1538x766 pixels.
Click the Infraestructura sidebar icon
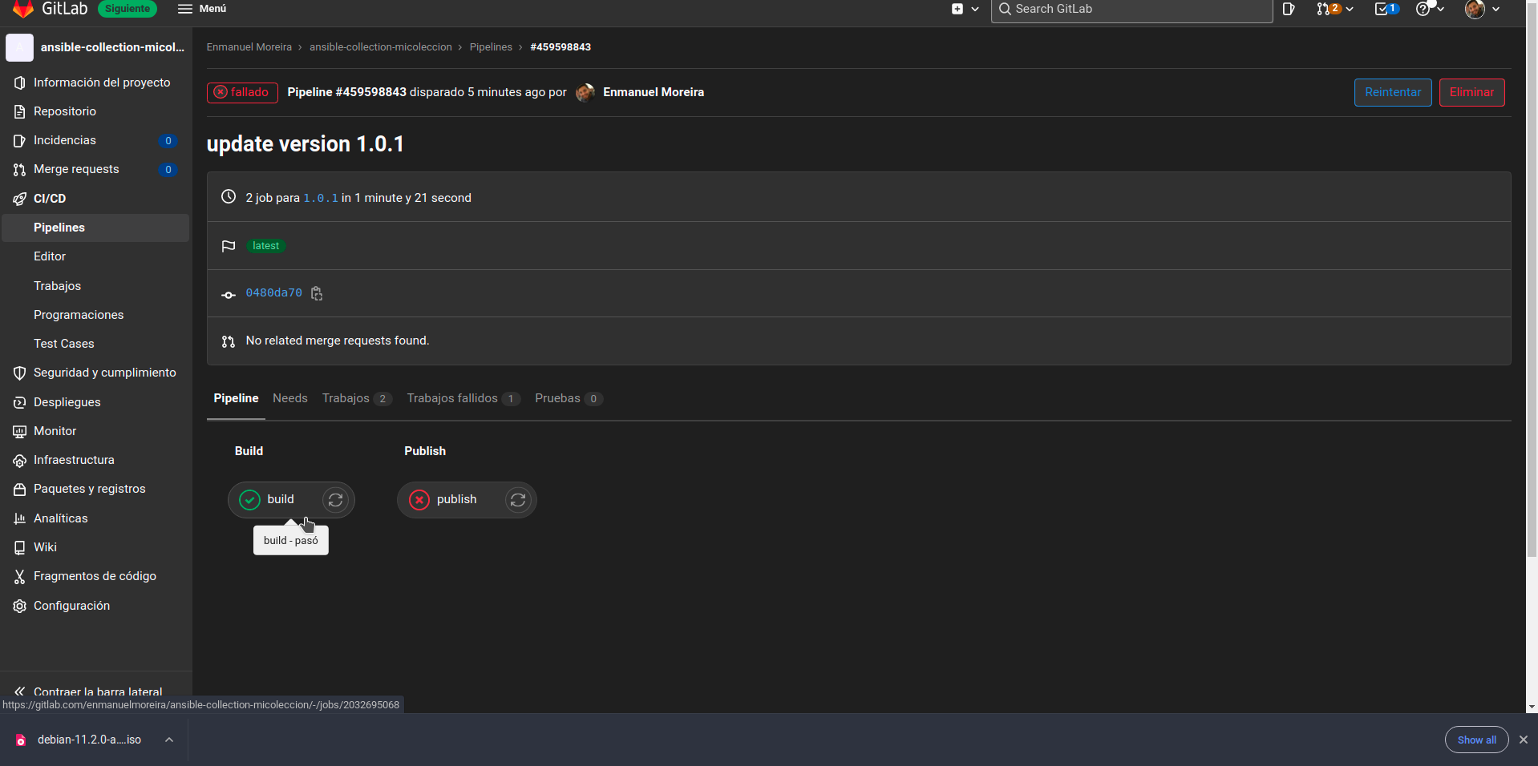[x=19, y=460]
